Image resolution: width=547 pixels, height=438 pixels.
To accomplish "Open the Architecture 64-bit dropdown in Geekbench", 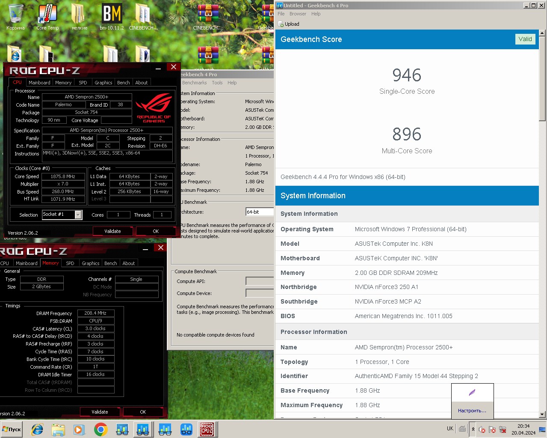I will (260, 212).
